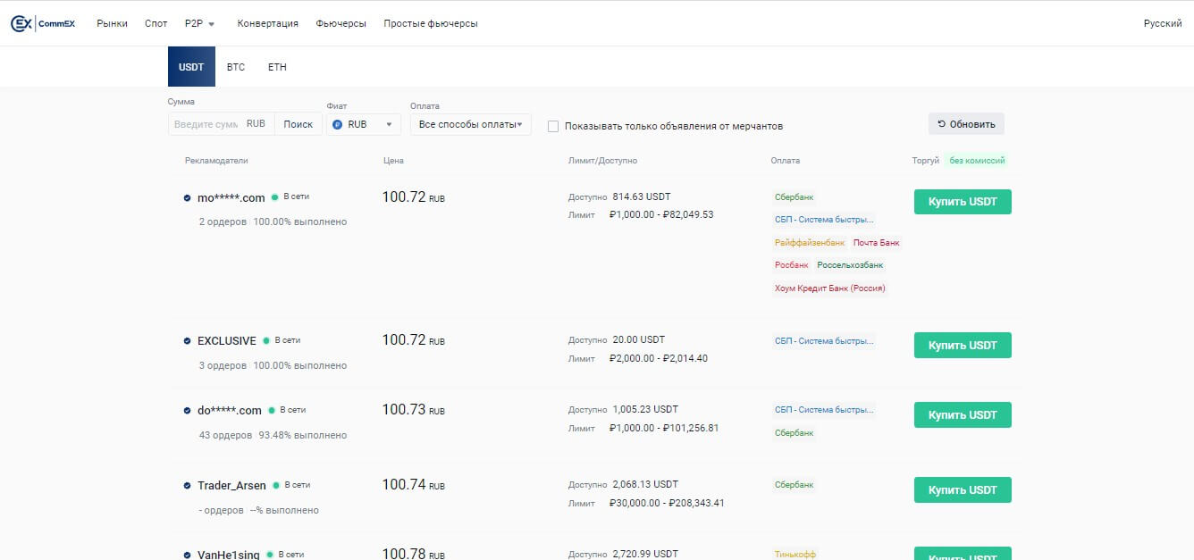Click the verified badge next to EXCLUSIVE
Screen dimensions: 1194x560
tap(187, 341)
